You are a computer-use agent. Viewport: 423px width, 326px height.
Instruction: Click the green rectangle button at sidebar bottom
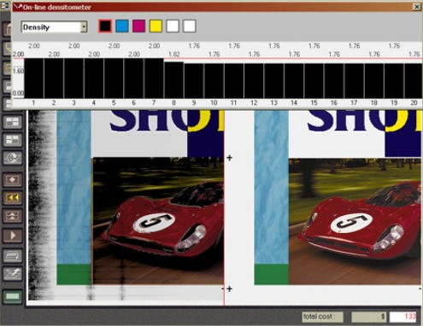point(12,296)
